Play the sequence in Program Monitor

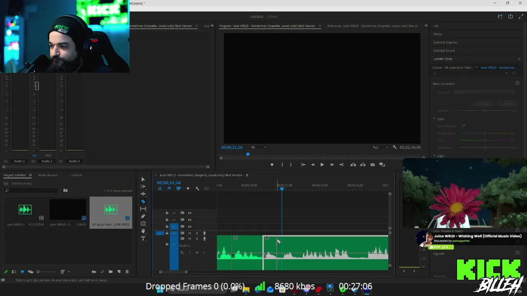click(x=322, y=165)
